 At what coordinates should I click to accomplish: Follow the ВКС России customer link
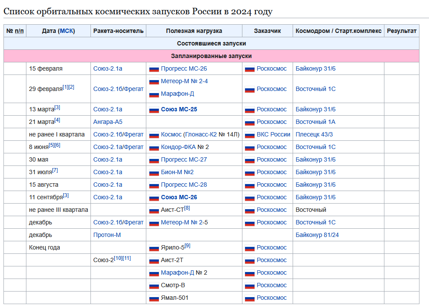(x=273, y=134)
